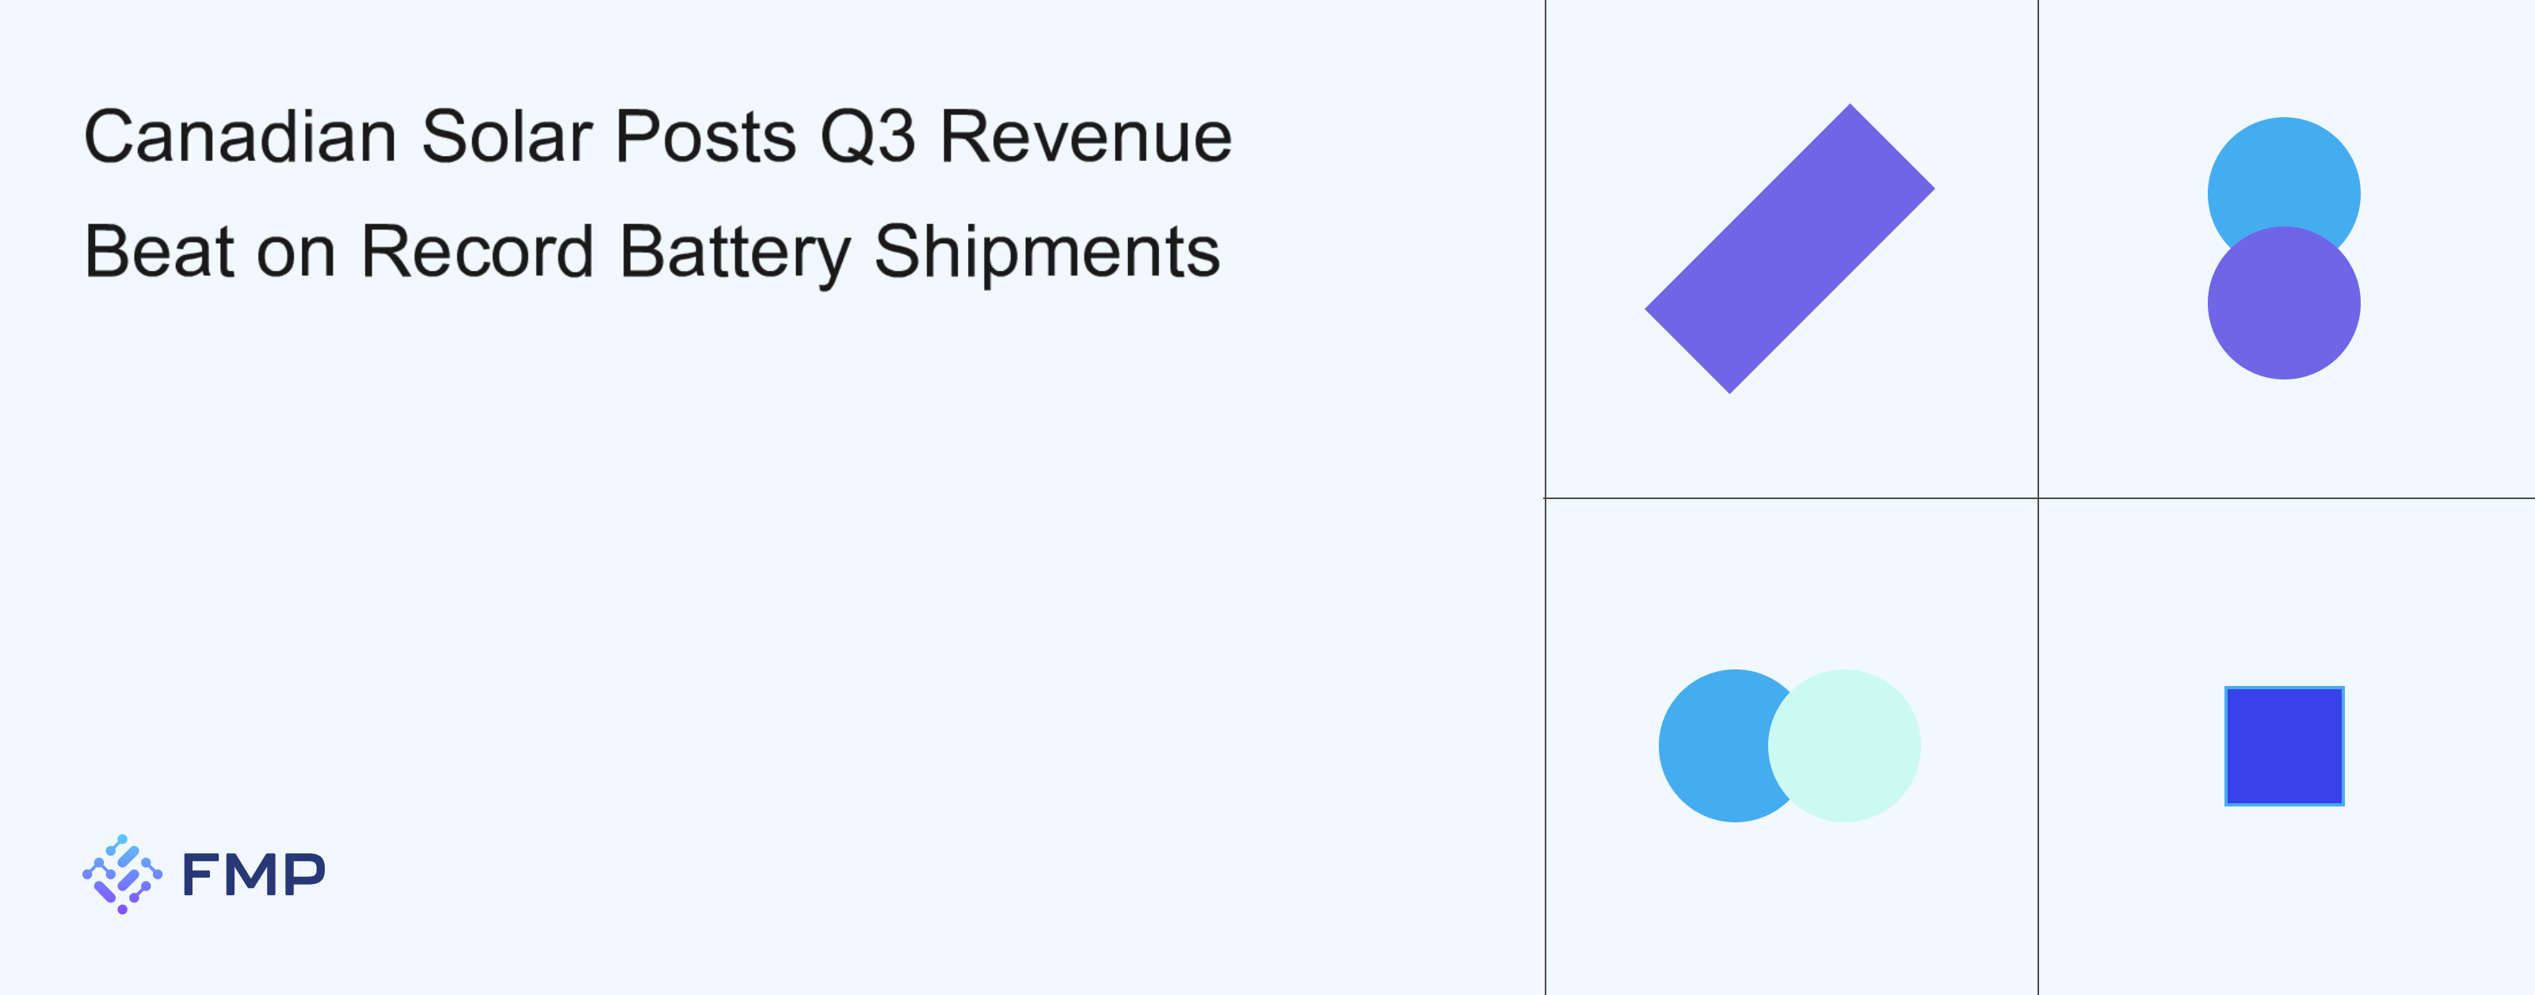
Task: Click the vertical divider between the shape cells
Action: [x=2038, y=295]
